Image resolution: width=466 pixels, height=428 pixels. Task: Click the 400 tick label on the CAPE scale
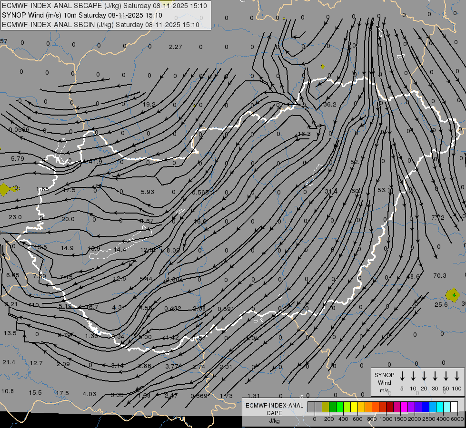(x=343, y=419)
